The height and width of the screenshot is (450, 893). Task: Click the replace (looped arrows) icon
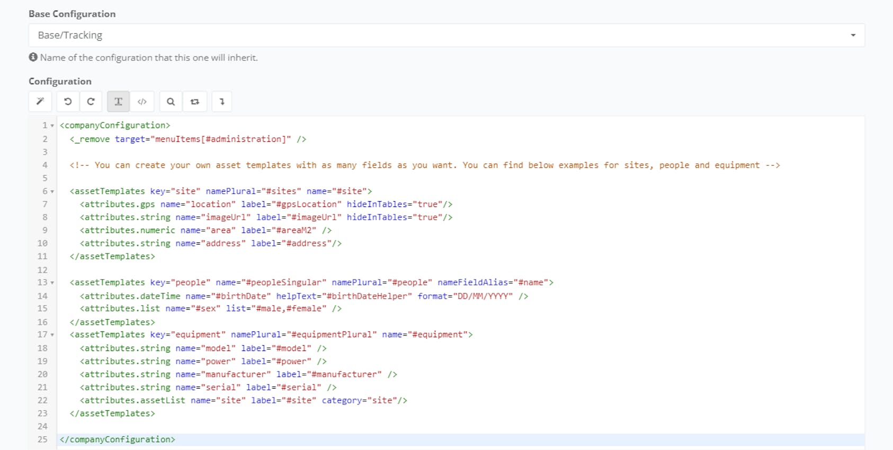(x=195, y=102)
